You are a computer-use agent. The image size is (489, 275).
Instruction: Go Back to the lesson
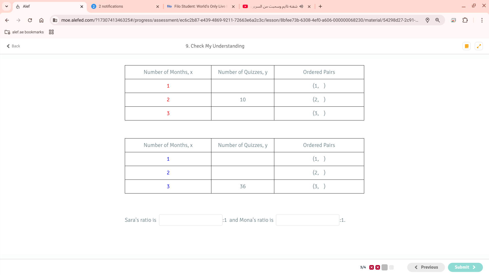pyautogui.click(x=13, y=46)
